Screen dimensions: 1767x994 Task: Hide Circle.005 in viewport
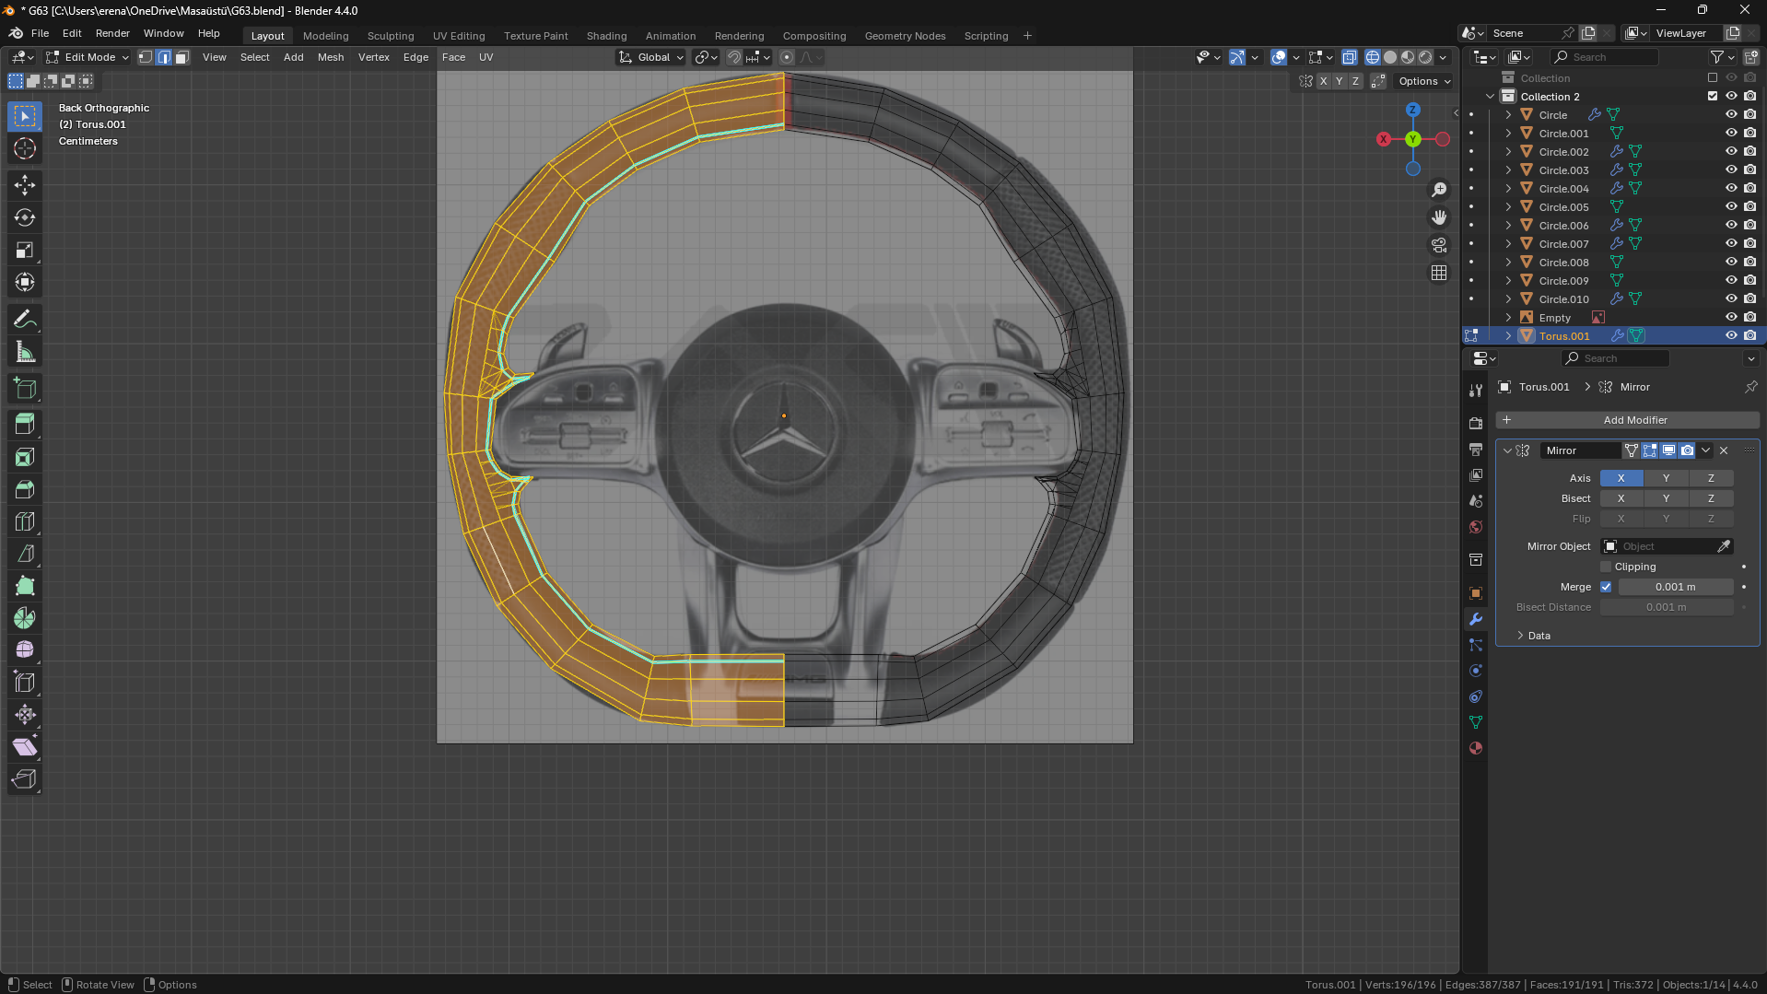[x=1731, y=207]
